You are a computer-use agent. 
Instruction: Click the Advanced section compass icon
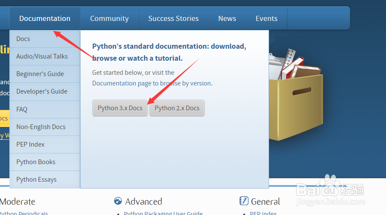click(118, 201)
